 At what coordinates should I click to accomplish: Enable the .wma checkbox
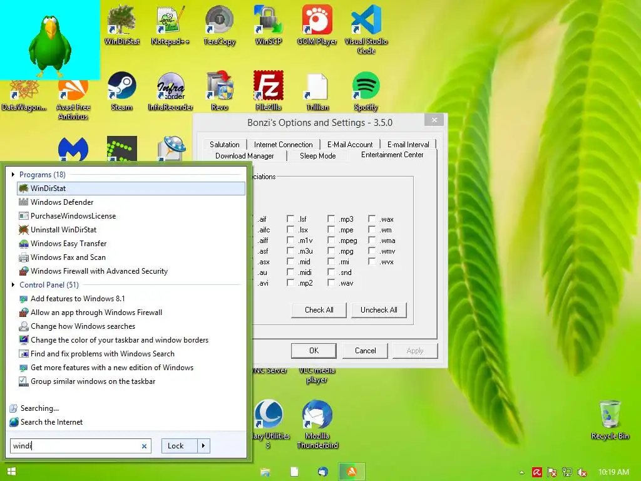372,240
